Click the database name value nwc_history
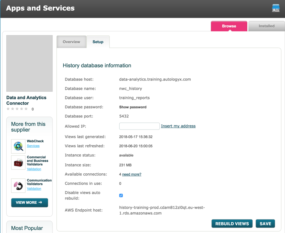 pos(131,89)
